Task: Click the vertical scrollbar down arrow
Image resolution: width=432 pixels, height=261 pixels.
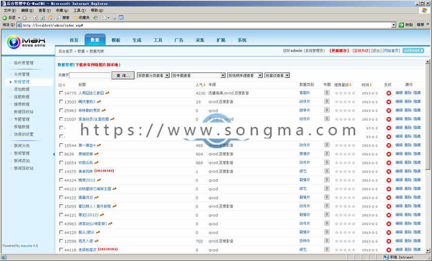Action: pos(428,251)
